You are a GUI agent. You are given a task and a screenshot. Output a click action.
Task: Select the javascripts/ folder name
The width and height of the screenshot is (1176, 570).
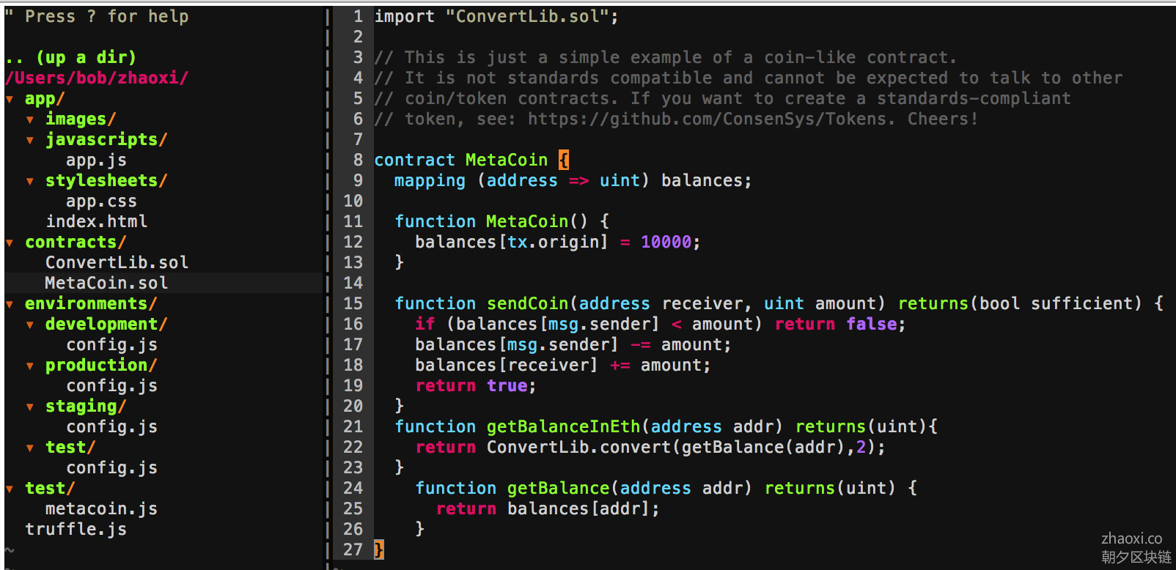[106, 139]
